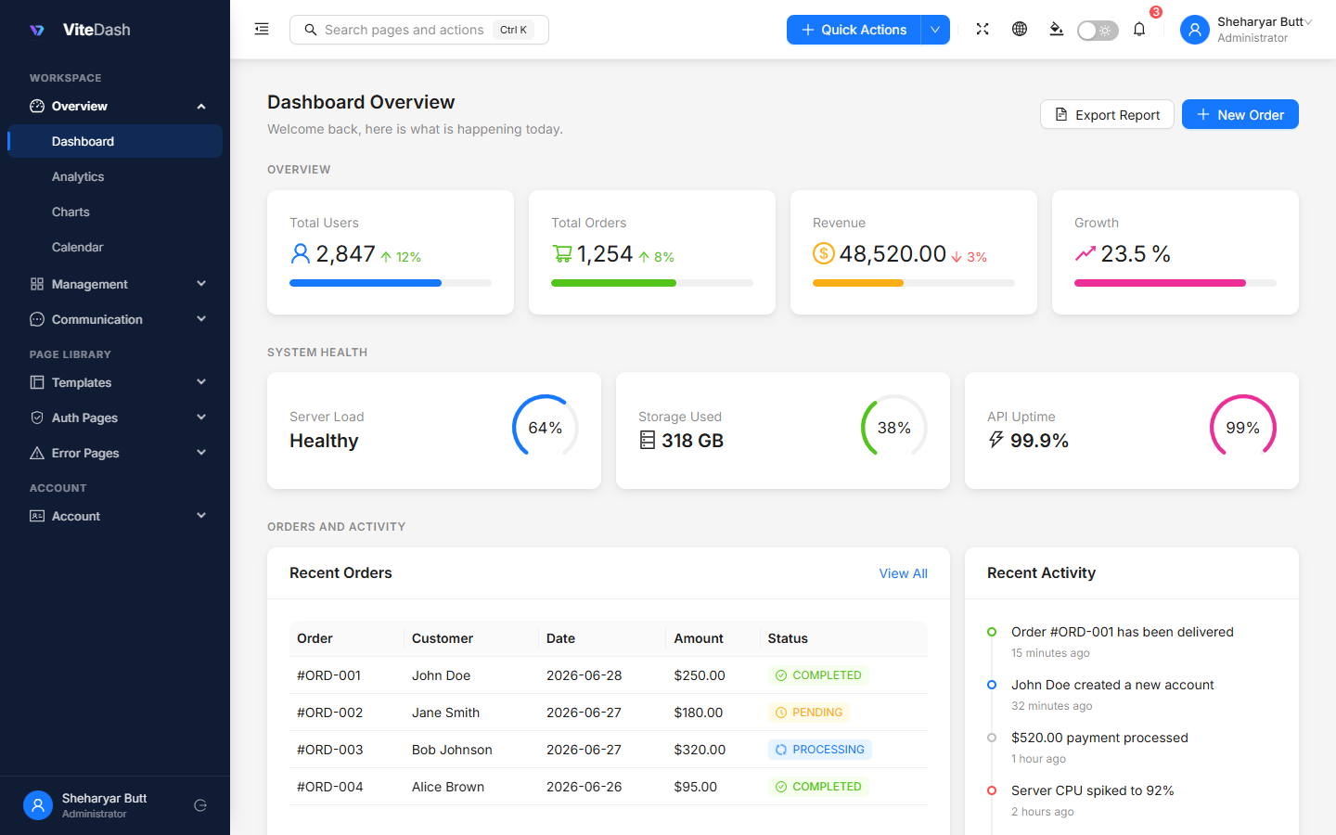Click the search magnifier icon
The image size is (1336, 835).
coord(311,30)
